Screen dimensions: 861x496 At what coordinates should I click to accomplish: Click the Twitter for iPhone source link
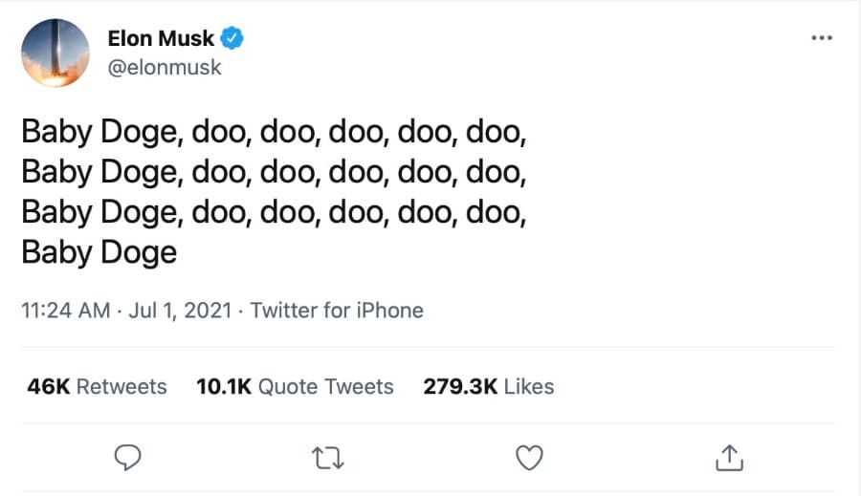pos(337,311)
